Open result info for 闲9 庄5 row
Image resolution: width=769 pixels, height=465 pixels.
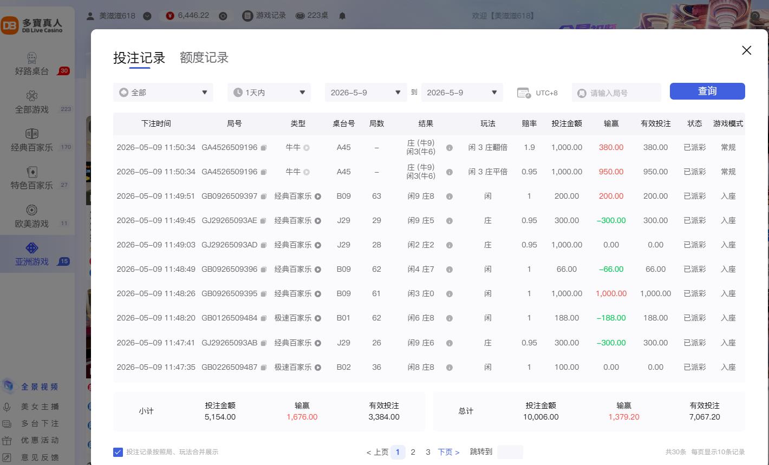pyautogui.click(x=449, y=221)
